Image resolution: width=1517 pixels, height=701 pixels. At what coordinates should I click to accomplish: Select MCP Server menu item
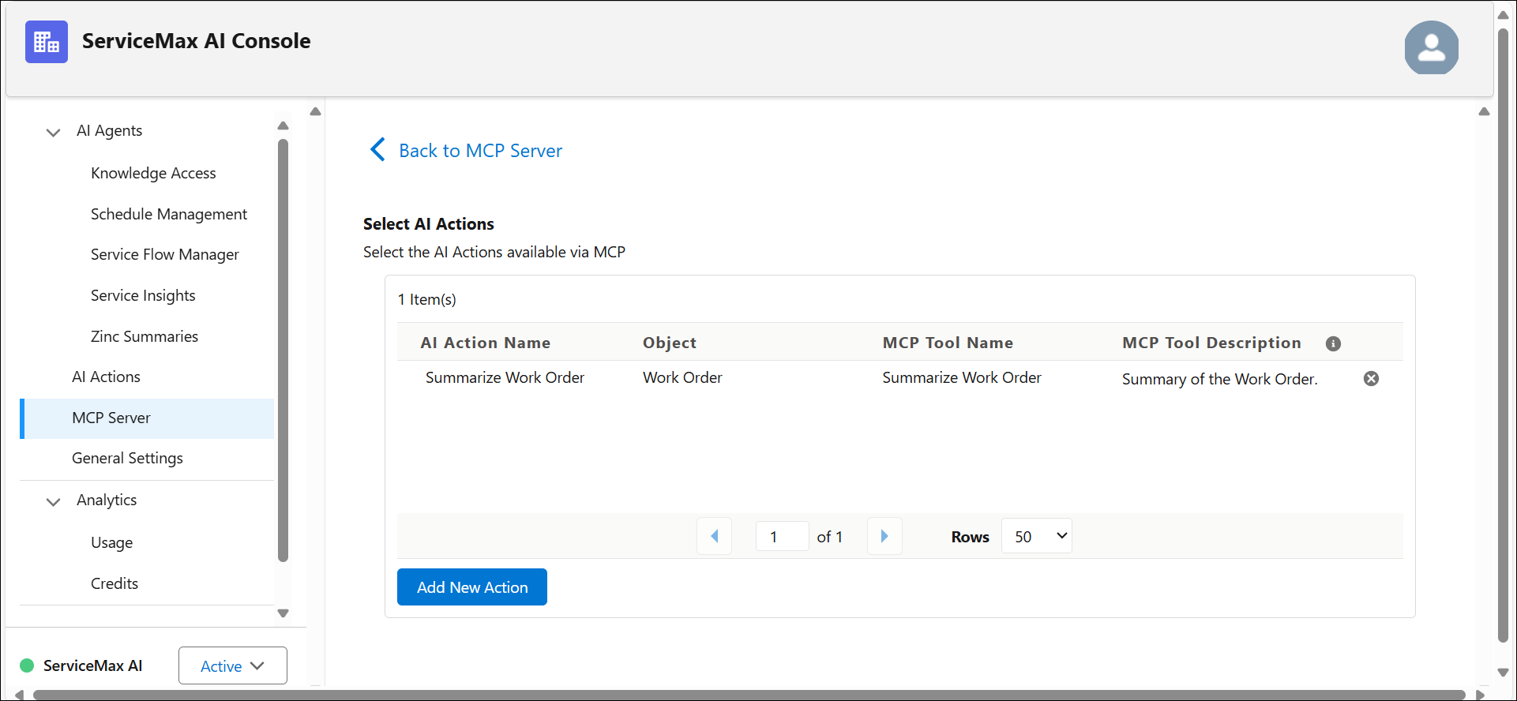click(x=148, y=418)
